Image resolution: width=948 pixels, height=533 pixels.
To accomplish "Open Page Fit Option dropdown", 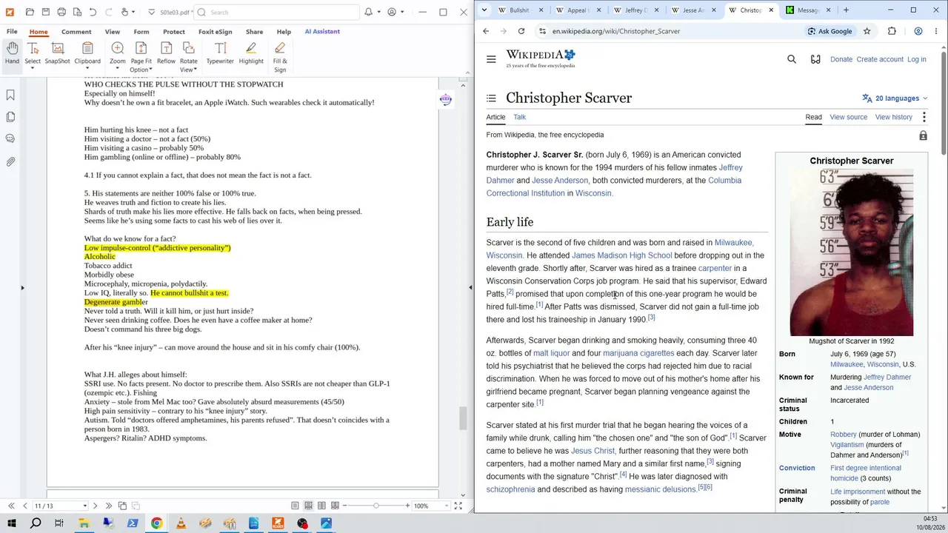I will point(150,70).
